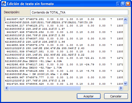Click value -23.21 in text area
Image resolution: width=132 pixels, height=103 pixels.
pos(89,58)
